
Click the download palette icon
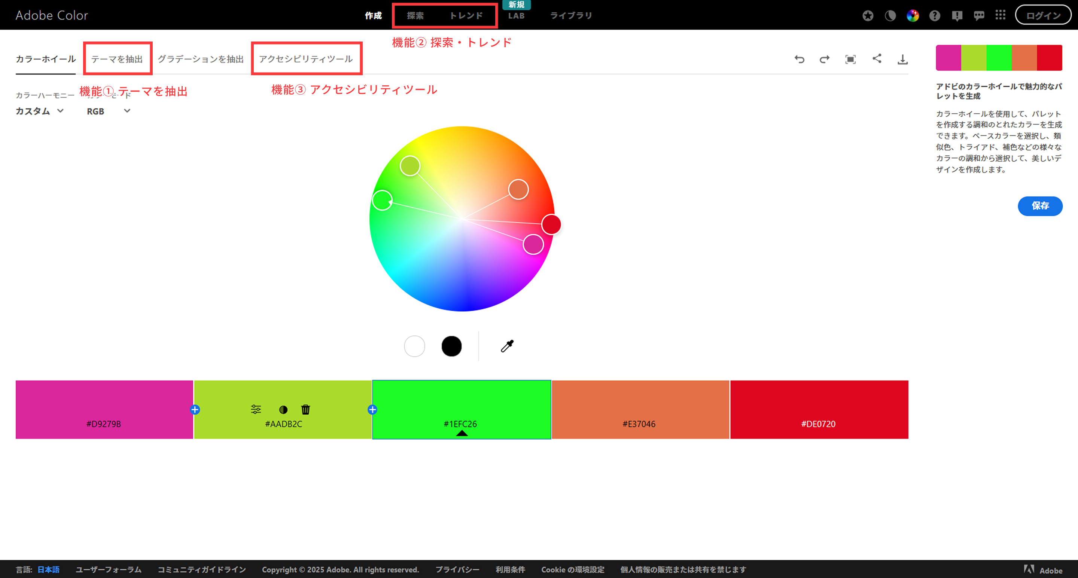(902, 59)
